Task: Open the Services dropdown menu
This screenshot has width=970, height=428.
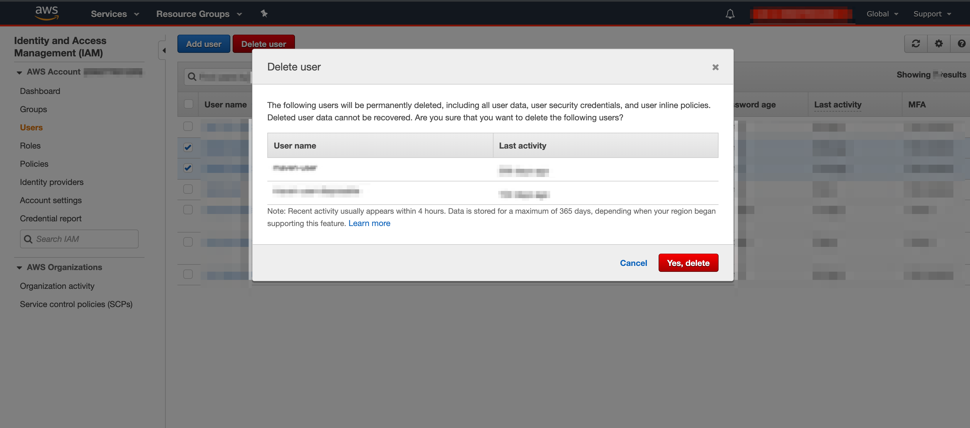Action: coord(115,14)
